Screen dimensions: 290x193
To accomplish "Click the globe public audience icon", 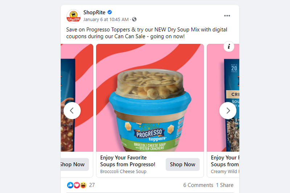I will tap(134, 20).
